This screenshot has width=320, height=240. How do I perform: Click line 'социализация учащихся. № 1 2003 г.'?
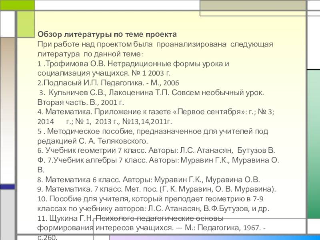click(x=104, y=73)
